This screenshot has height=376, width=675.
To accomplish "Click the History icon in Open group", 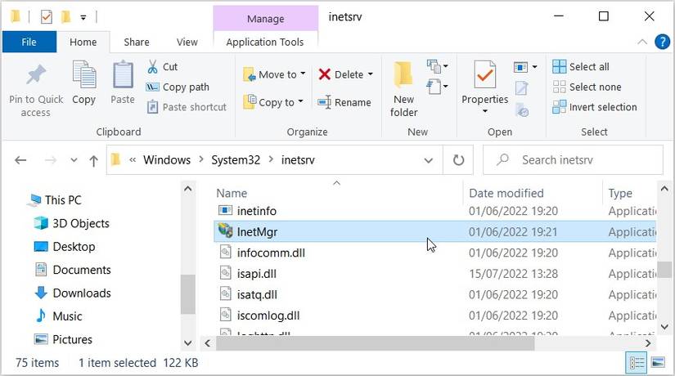I will coord(522,110).
